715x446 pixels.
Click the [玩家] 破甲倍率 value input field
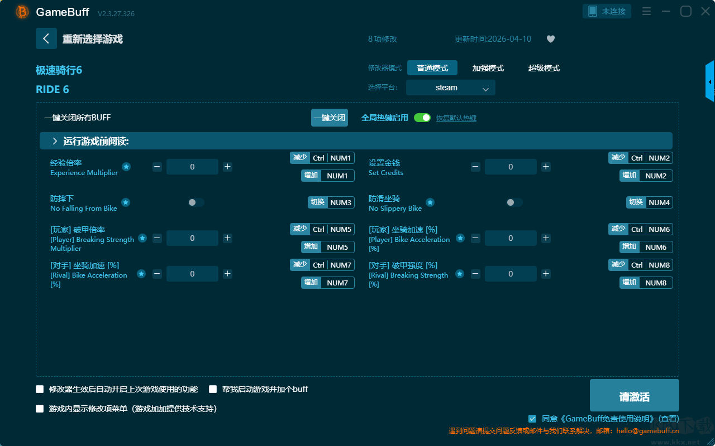point(192,238)
